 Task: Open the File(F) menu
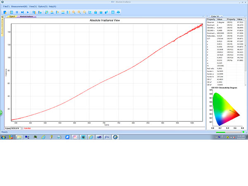(6, 7)
